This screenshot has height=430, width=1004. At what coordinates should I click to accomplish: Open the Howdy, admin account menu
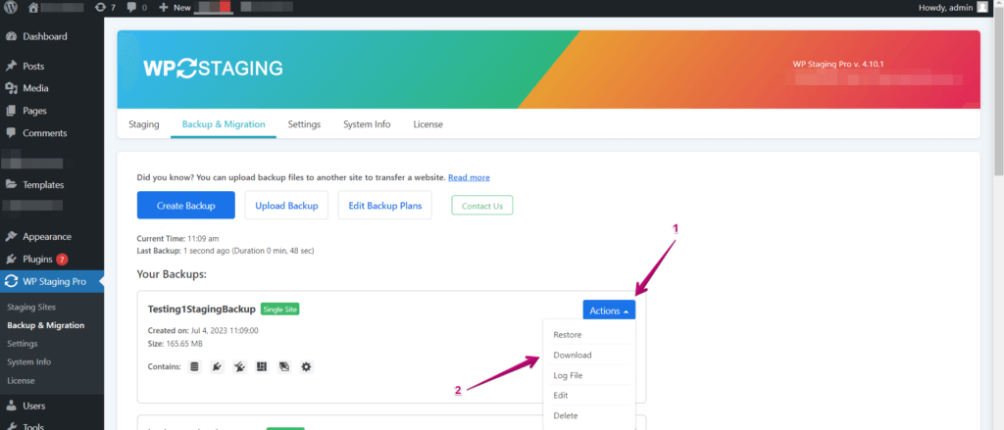(x=953, y=8)
